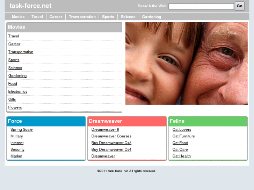Open the Market link
The width and height of the screenshot is (254, 190).
pos(16,156)
